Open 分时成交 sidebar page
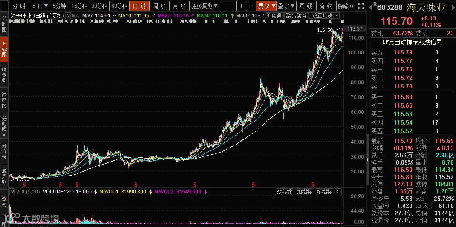 tap(4, 126)
